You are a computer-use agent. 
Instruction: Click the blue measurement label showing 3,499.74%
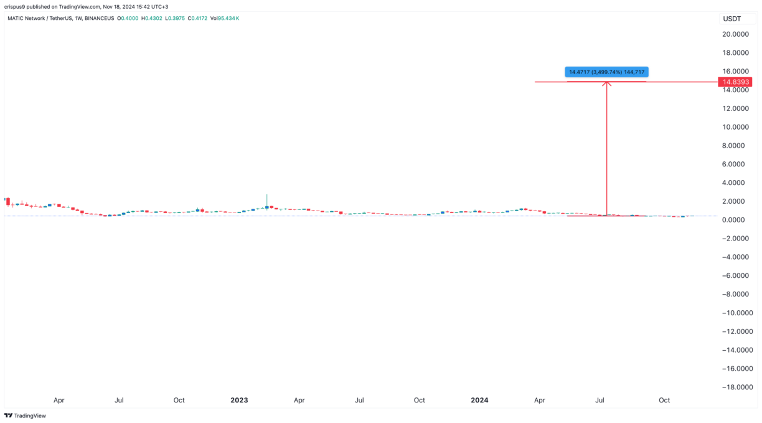(606, 72)
